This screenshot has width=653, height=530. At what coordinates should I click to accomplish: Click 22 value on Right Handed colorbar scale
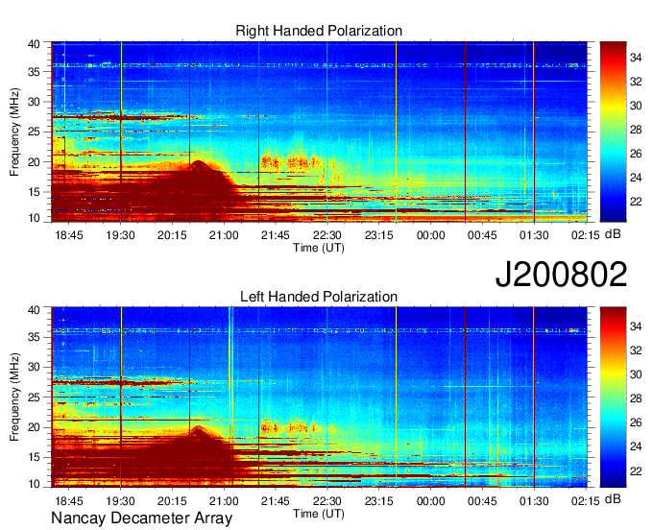pos(636,202)
